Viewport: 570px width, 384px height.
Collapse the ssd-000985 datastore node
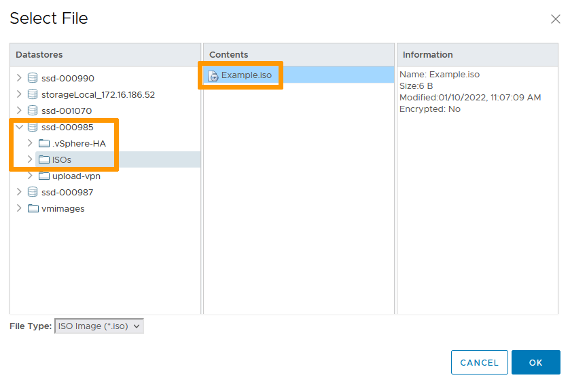click(x=19, y=127)
